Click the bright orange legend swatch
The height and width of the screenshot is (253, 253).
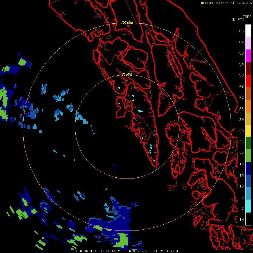point(248,106)
